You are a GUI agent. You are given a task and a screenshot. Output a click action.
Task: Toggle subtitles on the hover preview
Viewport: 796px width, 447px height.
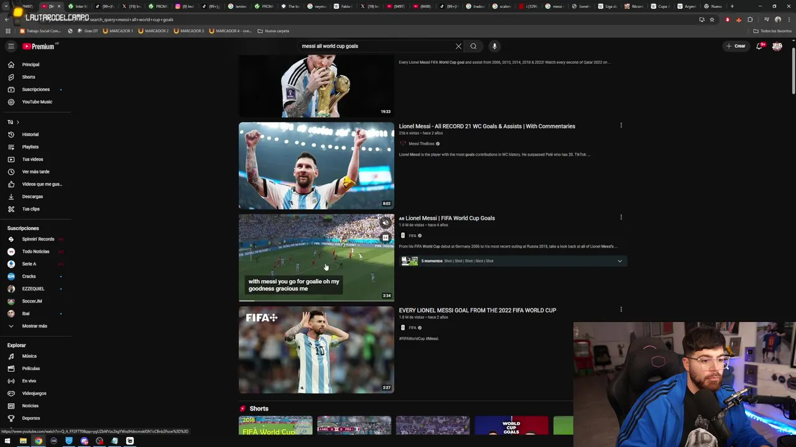[386, 238]
